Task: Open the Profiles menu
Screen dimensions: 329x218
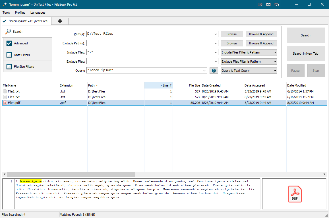Action: click(x=20, y=13)
